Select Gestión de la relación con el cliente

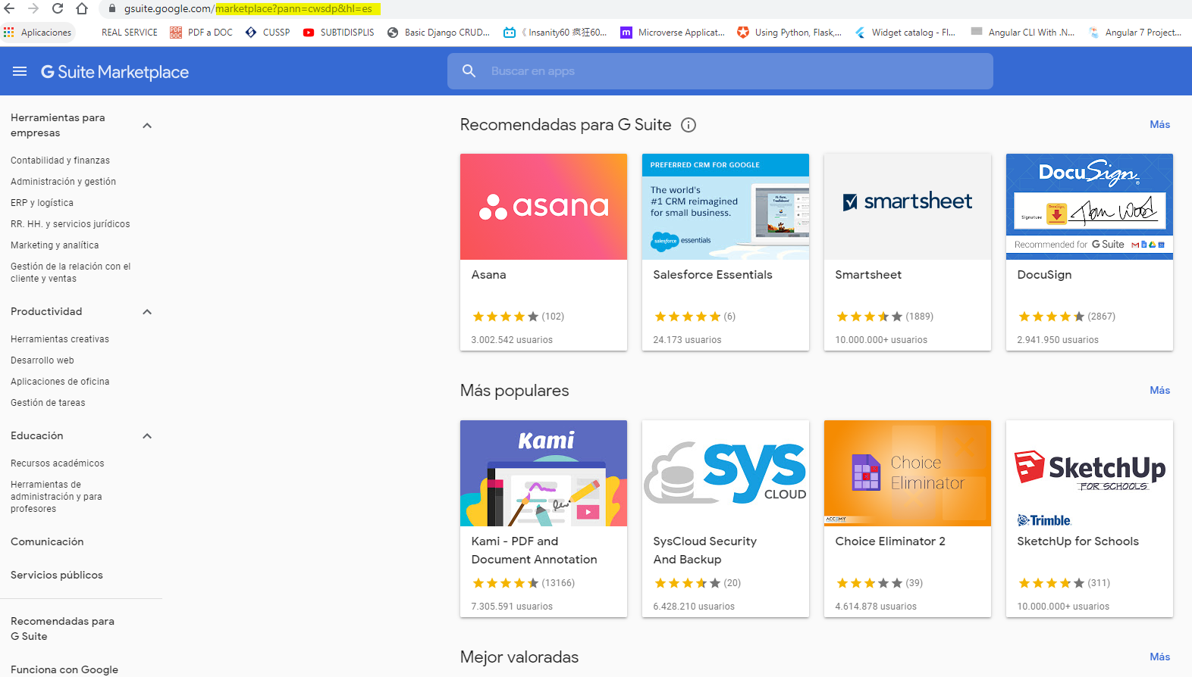71,273
